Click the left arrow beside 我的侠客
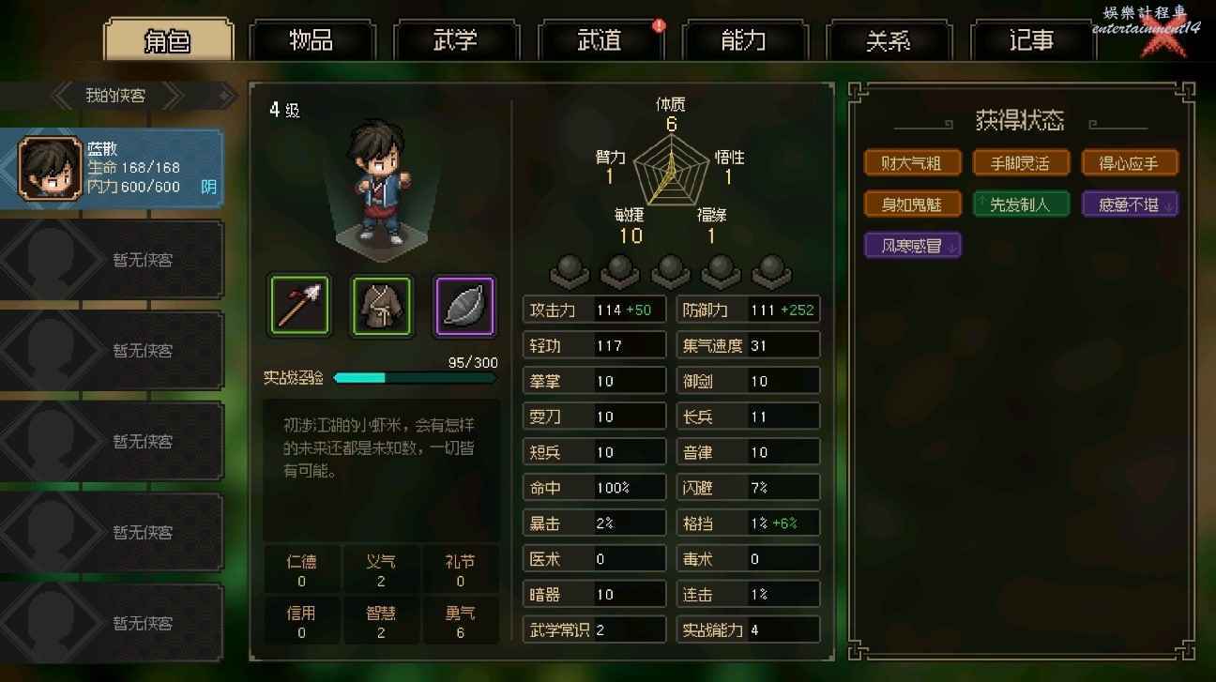Image resolution: width=1216 pixels, height=682 pixels. [63, 95]
